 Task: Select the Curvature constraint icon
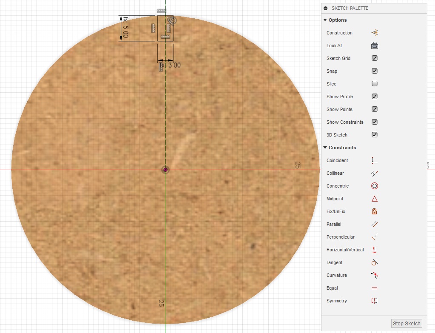(x=375, y=275)
